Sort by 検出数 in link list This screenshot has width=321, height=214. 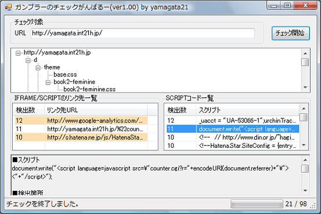pos(29,110)
